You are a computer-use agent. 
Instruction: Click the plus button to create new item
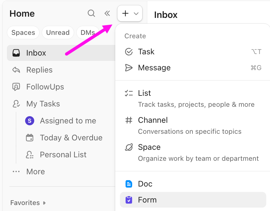pos(125,14)
